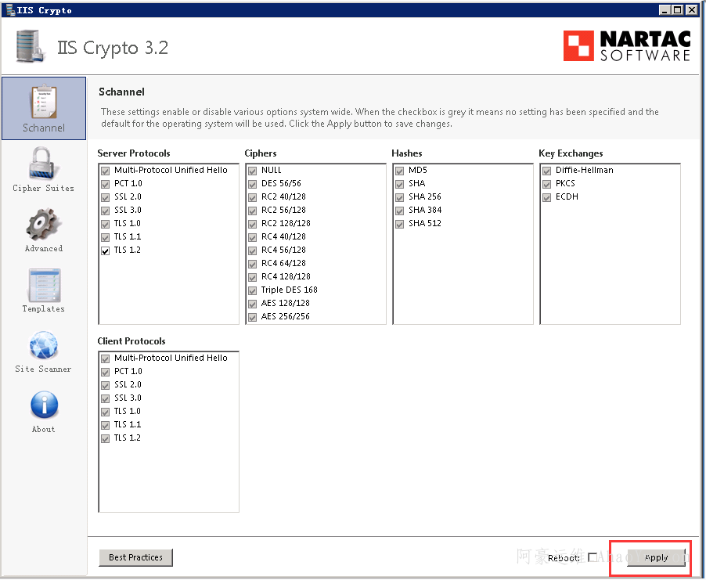
Task: Toggle server protocol TLS 1.0 checkbox
Action: coord(106,225)
